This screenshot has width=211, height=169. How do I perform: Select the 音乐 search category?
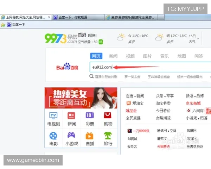tap(165, 56)
